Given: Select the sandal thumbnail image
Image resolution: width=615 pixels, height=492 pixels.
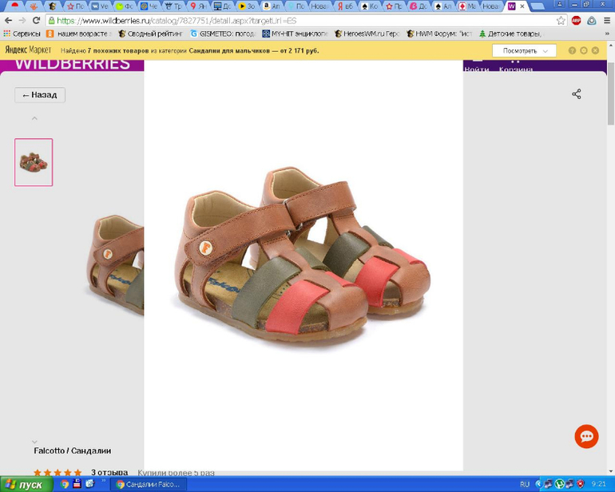Looking at the screenshot, I should [x=34, y=162].
